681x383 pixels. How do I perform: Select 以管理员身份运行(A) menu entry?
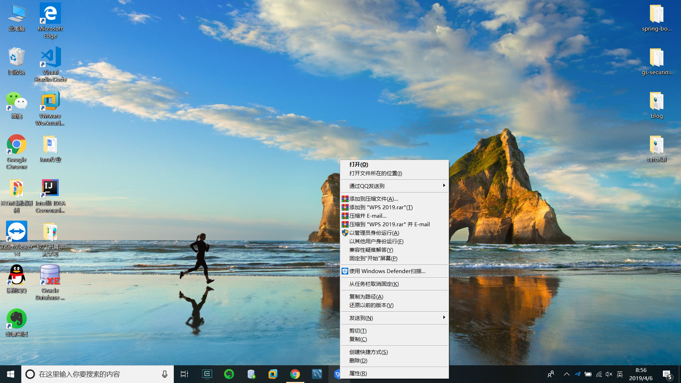click(374, 233)
